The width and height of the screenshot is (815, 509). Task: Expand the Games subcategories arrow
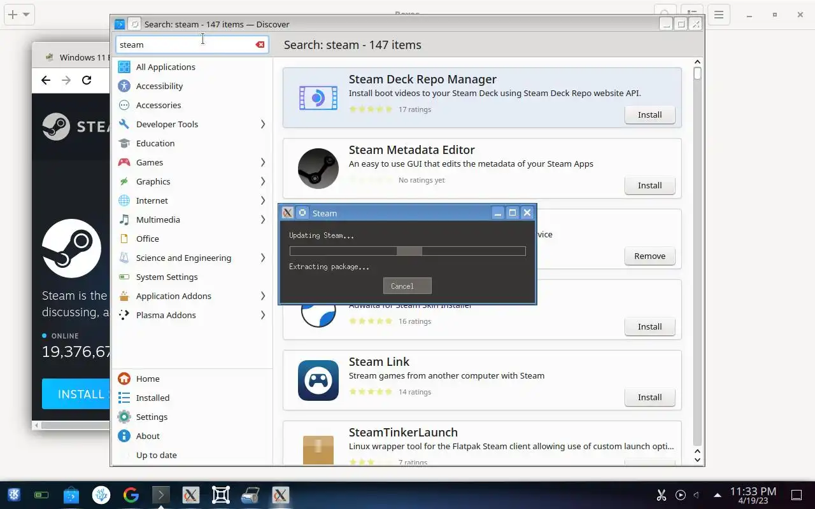click(x=262, y=162)
